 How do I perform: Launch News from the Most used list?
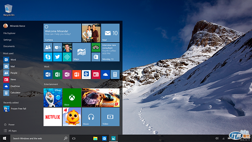[10, 79]
